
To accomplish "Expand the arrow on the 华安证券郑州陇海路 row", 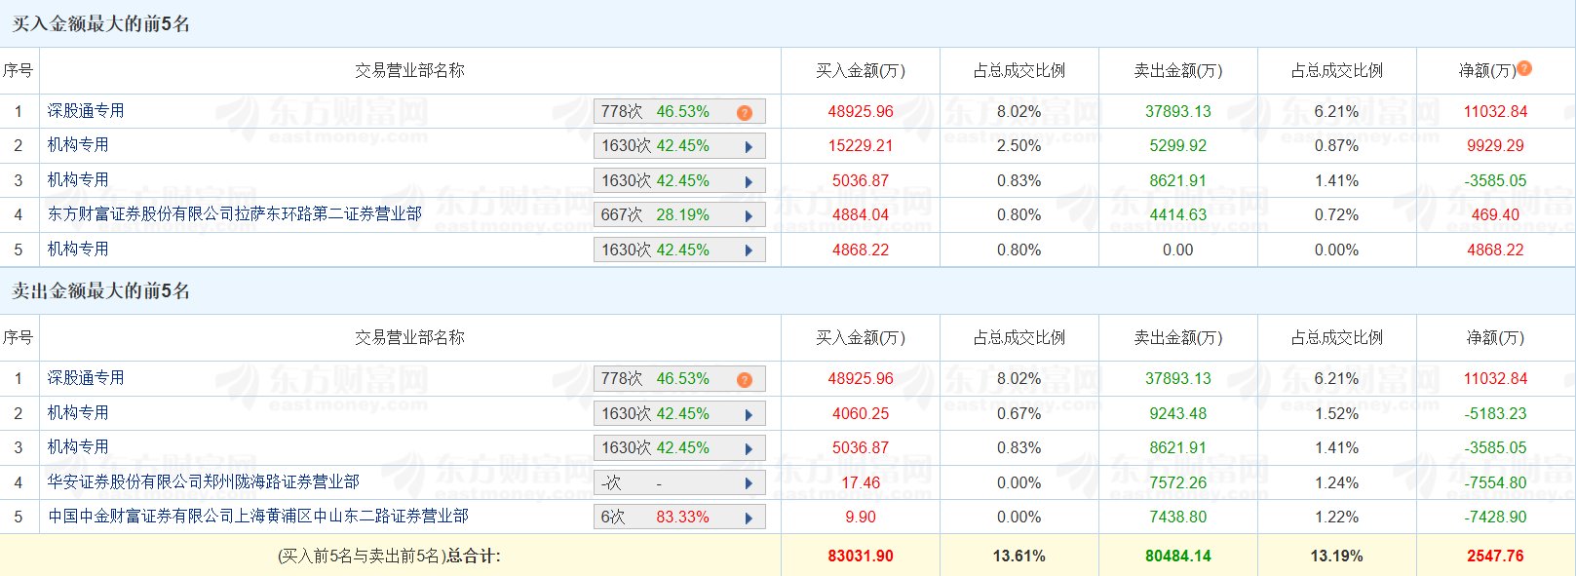I will pos(749,483).
